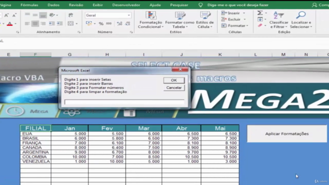Select the VENEZUELA row label cell
Viewport: 329px width, 185px height.
[x=35, y=161]
